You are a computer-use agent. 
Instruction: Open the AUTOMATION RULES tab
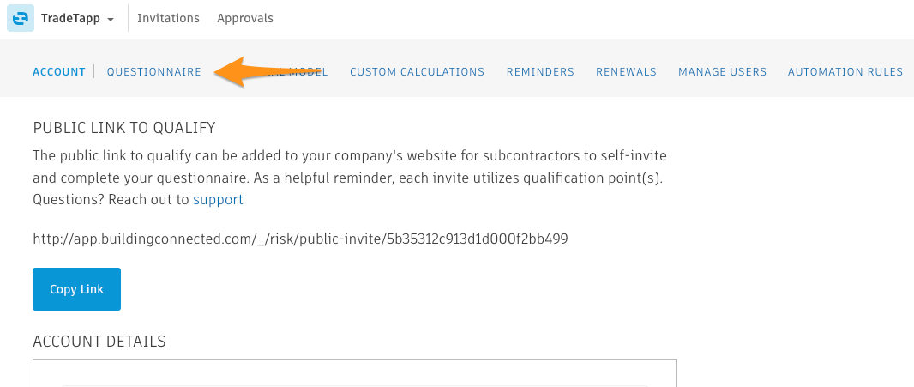pos(845,72)
